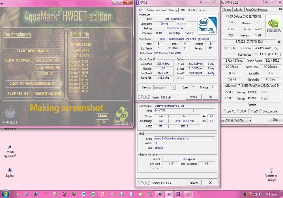Click SUBMIT ONLINE in AquaMark
The height and width of the screenshot is (198, 283).
coord(48,94)
